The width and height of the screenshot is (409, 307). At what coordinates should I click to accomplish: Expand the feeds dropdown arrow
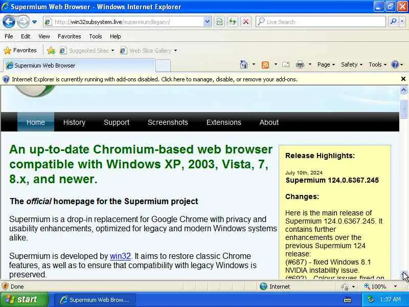[x=276, y=64]
